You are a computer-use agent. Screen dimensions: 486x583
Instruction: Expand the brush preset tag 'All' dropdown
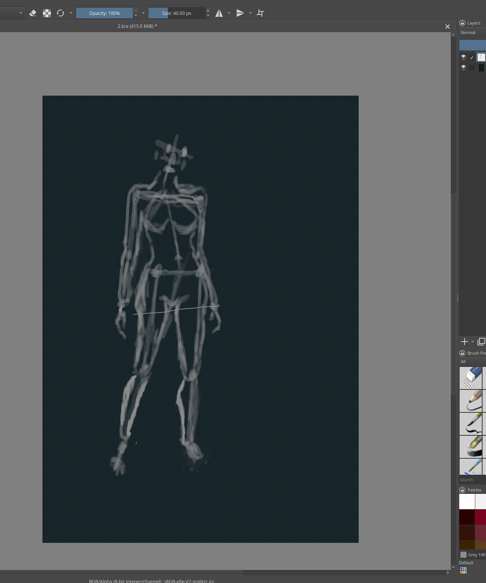point(473,362)
